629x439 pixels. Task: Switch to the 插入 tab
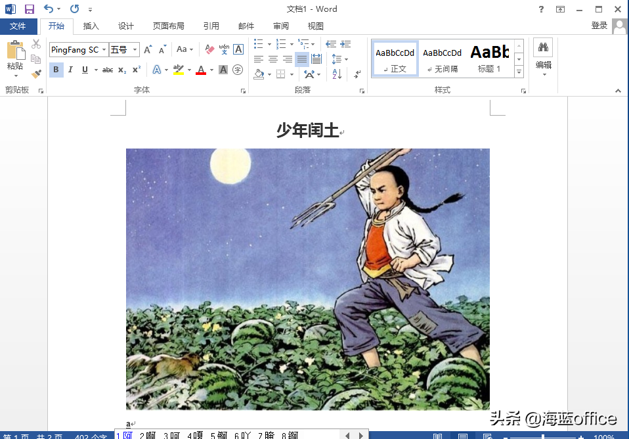[x=91, y=26]
